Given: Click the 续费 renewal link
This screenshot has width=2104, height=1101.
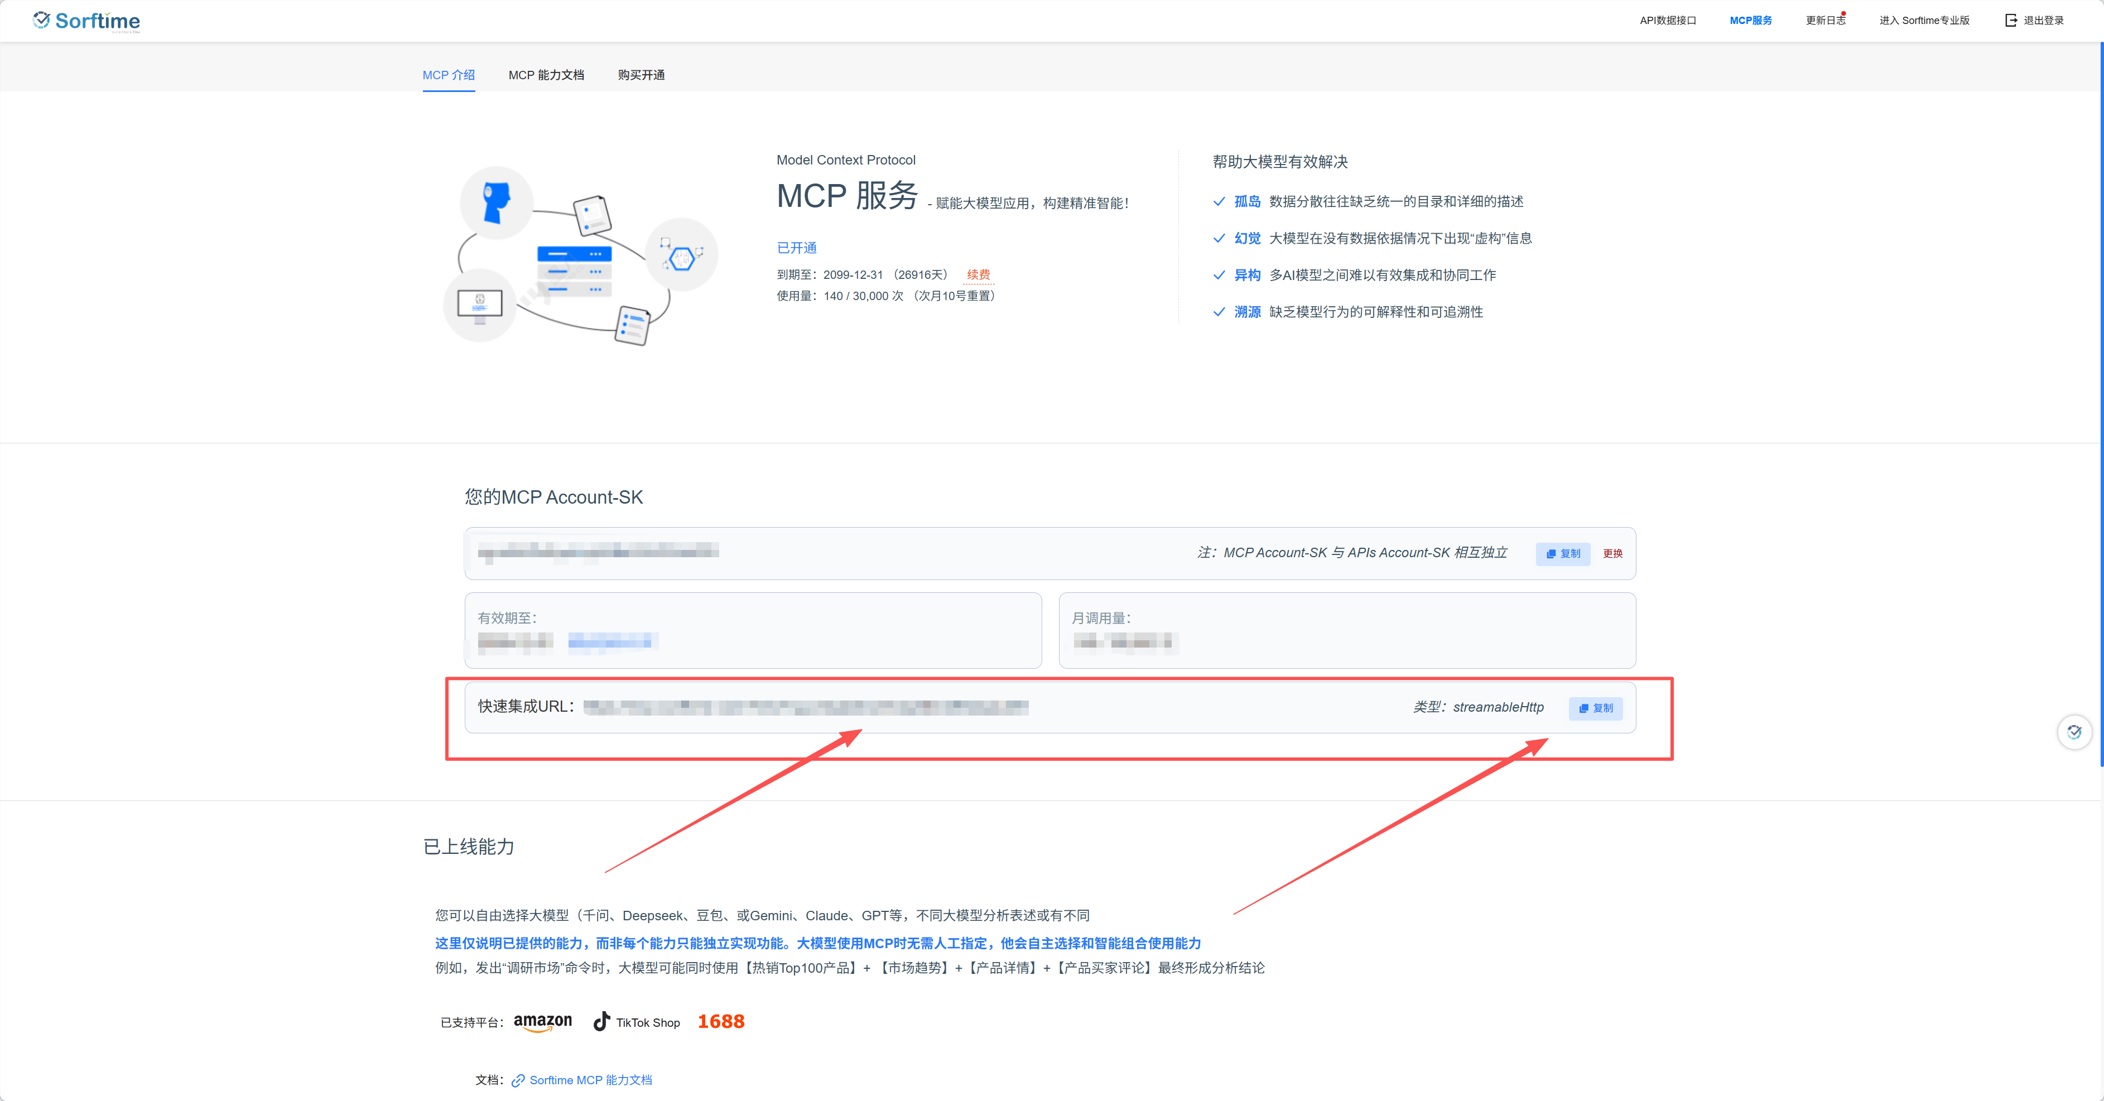Looking at the screenshot, I should (x=978, y=274).
